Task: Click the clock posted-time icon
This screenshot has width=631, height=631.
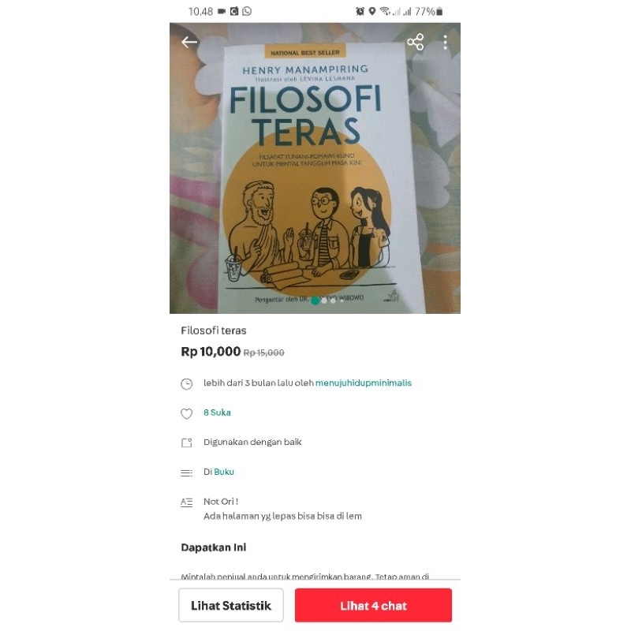Action: (x=186, y=384)
